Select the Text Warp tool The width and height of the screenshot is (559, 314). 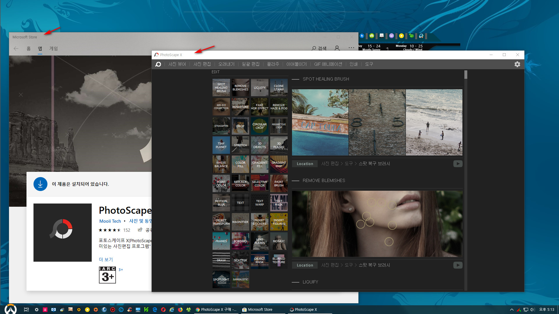(259, 202)
